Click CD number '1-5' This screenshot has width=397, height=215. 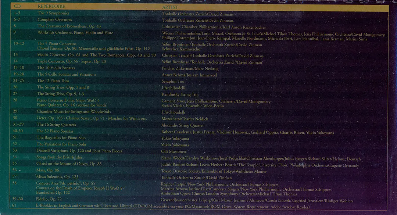(17, 13)
